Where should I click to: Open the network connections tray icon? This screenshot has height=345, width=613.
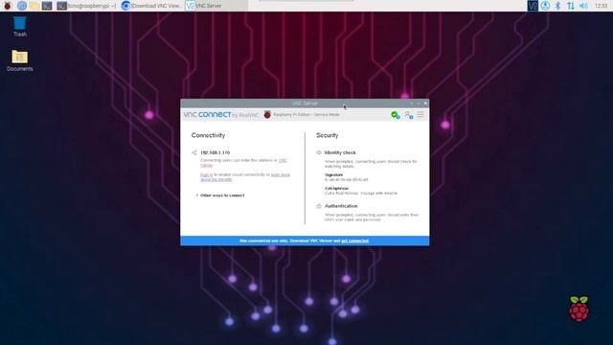click(571, 6)
